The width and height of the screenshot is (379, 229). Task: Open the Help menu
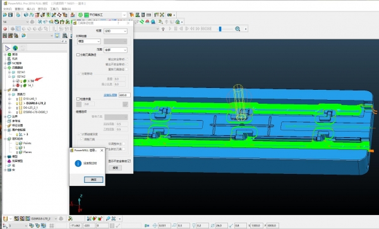point(66,9)
